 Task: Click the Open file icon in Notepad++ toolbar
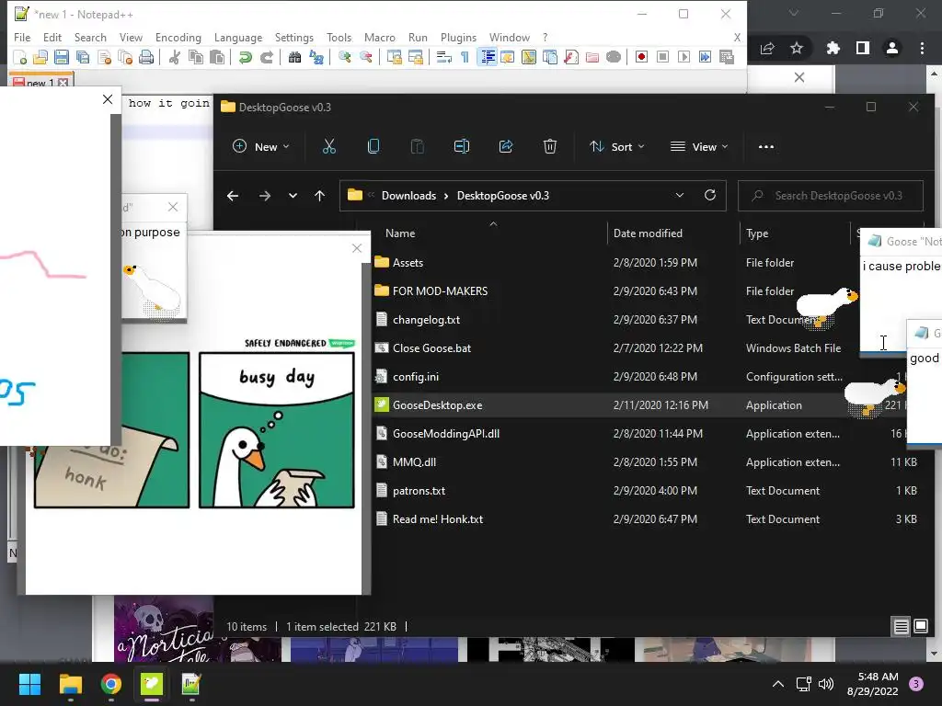coord(40,57)
